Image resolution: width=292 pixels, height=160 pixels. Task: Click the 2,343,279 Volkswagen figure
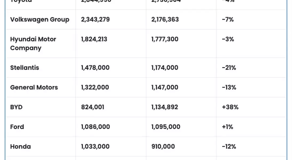coord(95,19)
